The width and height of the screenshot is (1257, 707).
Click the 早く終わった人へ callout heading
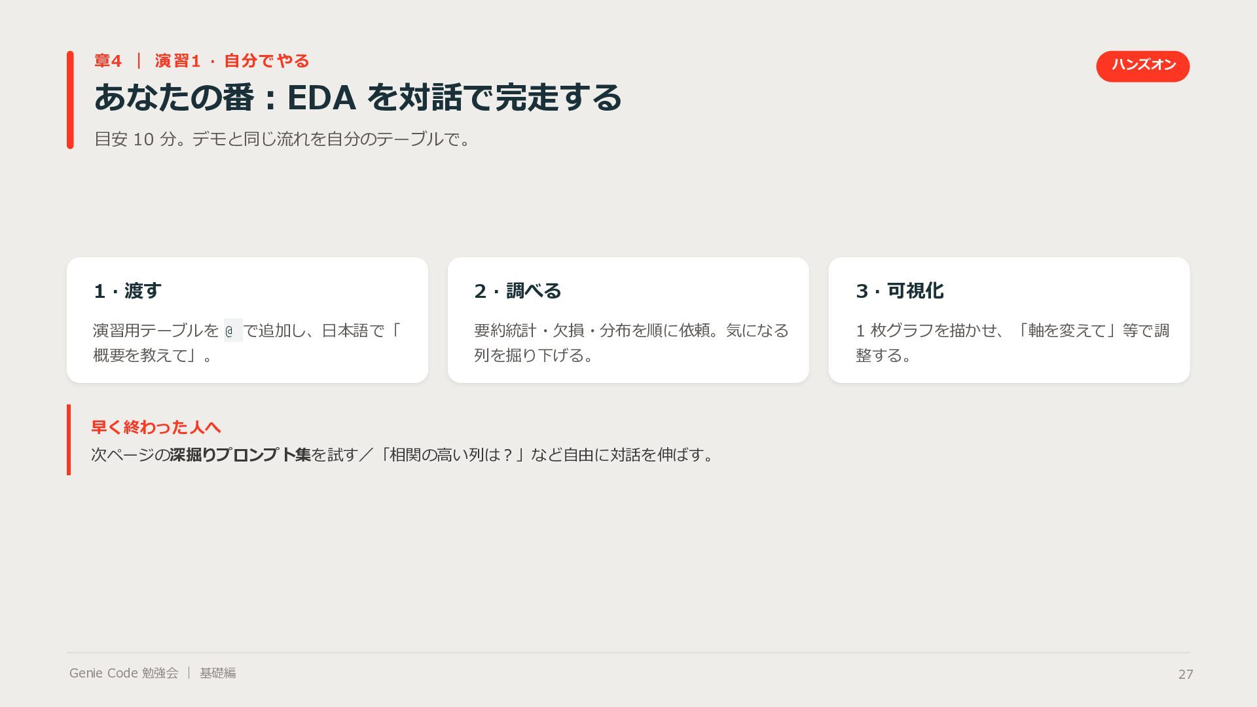coord(156,427)
